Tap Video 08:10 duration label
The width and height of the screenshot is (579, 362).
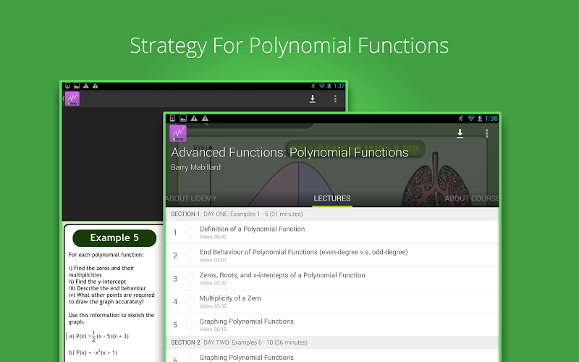coord(213,329)
